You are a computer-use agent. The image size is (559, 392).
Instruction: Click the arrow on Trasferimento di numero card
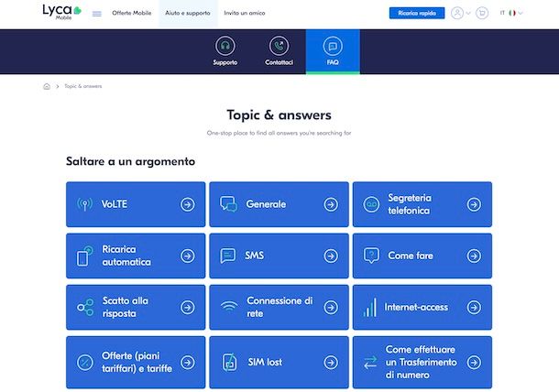coord(474,363)
